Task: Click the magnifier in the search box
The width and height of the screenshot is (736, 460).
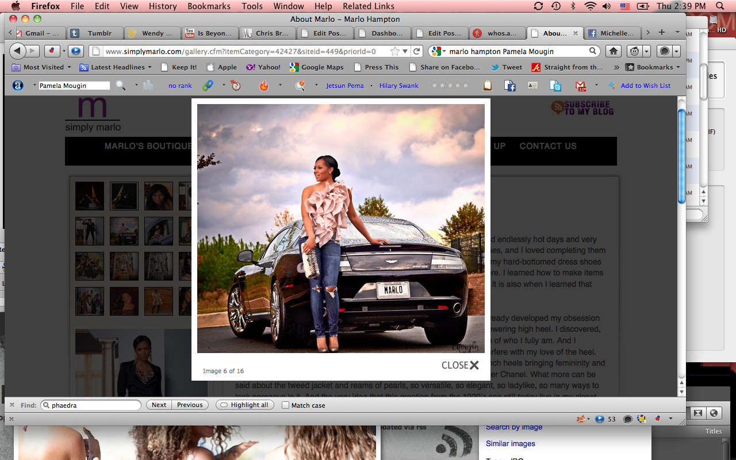Action: click(x=592, y=51)
